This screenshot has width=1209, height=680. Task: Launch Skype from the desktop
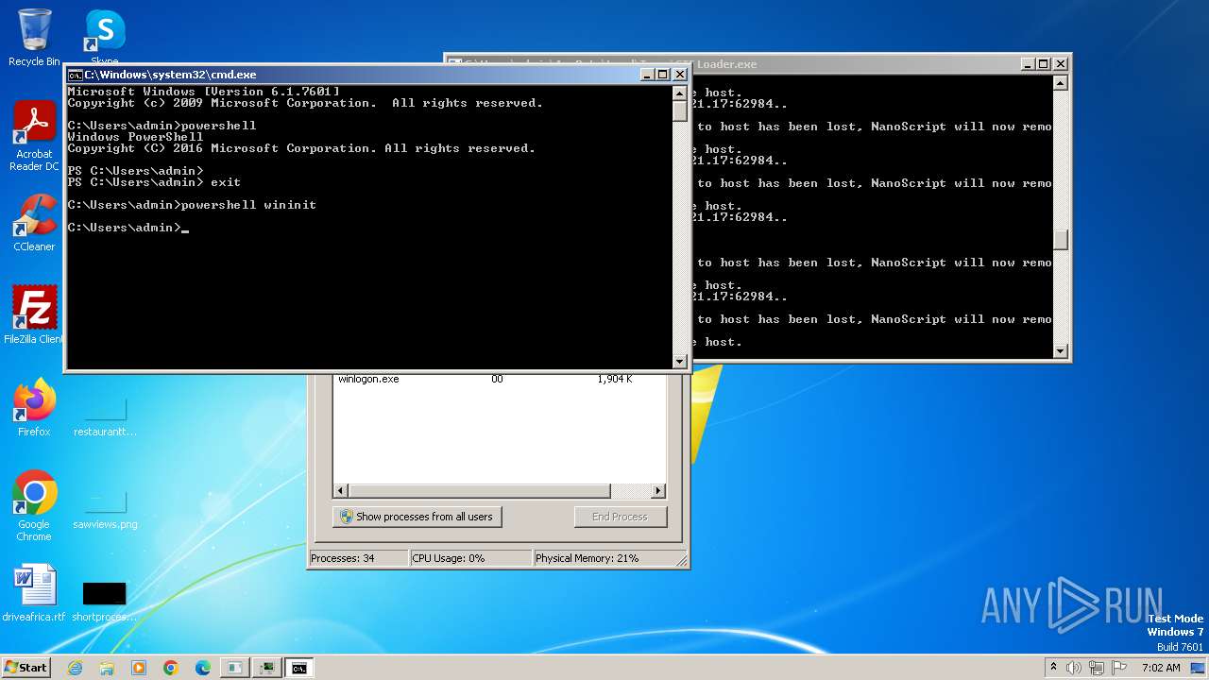point(105,36)
